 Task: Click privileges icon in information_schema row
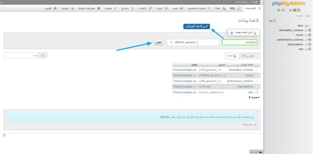click(195, 70)
